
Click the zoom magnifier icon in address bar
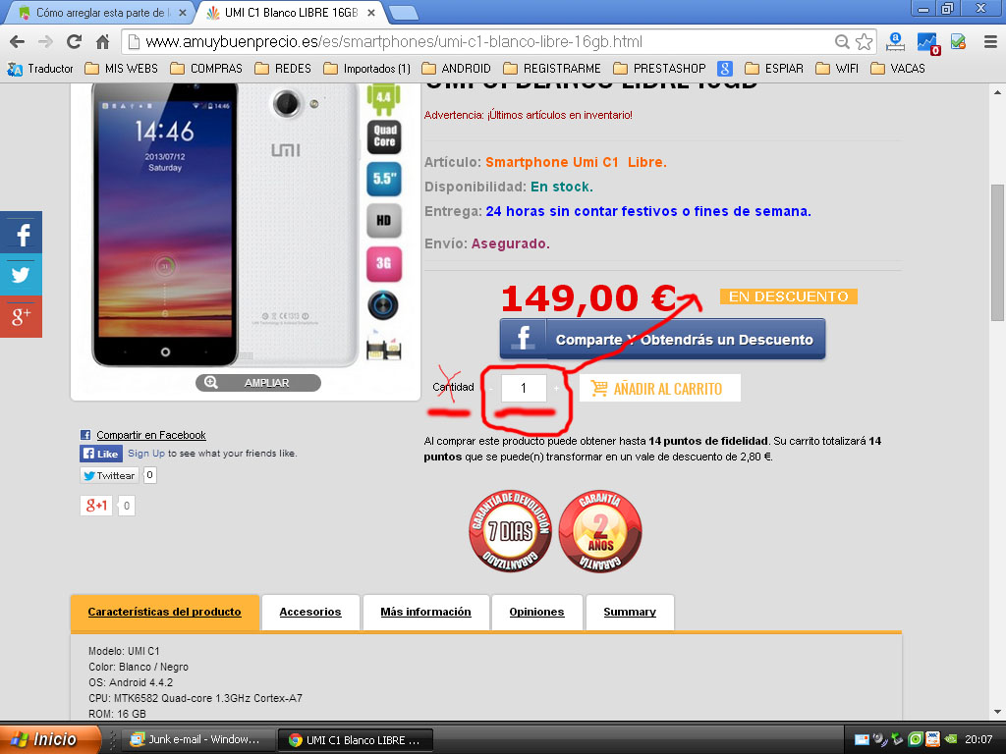pyautogui.click(x=842, y=42)
